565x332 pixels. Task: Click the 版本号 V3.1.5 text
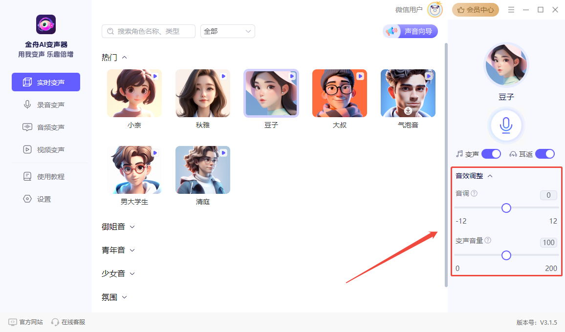tap(537, 323)
